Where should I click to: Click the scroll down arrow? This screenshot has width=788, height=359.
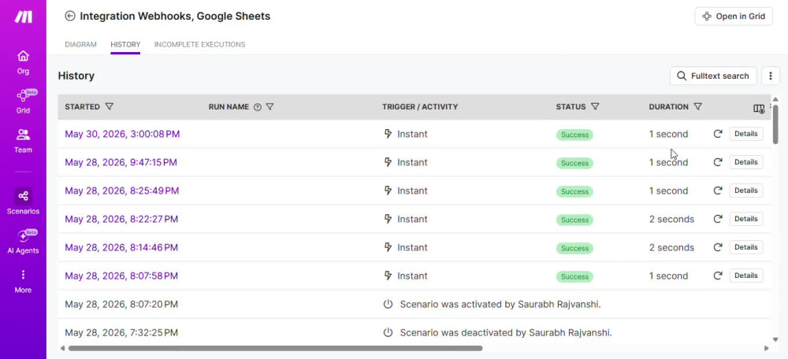tap(775, 339)
